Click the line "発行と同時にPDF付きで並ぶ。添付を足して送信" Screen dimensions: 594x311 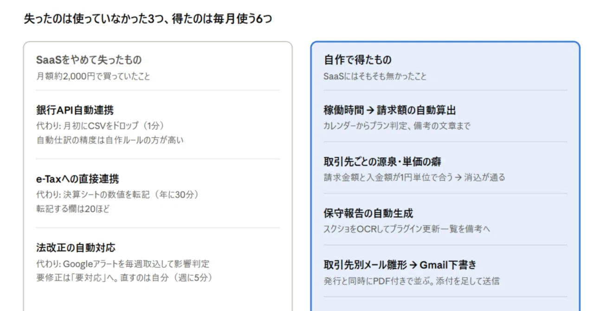coord(412,281)
